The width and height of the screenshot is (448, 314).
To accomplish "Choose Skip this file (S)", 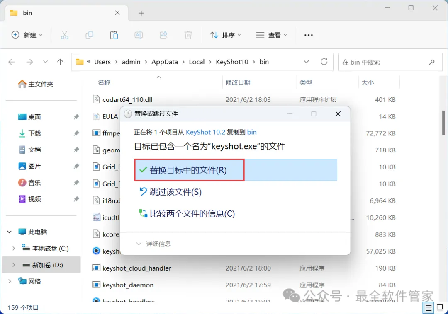I will 170,192.
